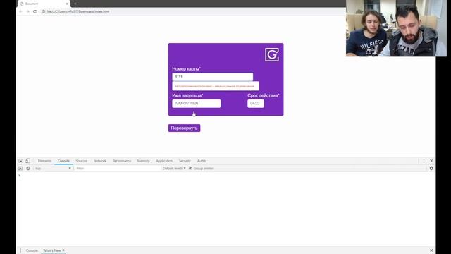
Task: Toggle the console sidebar icon
Action: tap(20, 169)
